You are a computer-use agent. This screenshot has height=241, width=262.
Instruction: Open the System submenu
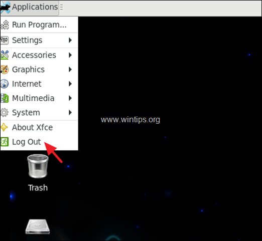pos(39,113)
